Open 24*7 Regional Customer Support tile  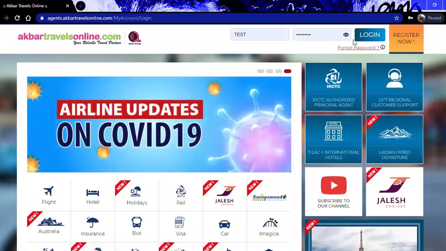coord(394,87)
